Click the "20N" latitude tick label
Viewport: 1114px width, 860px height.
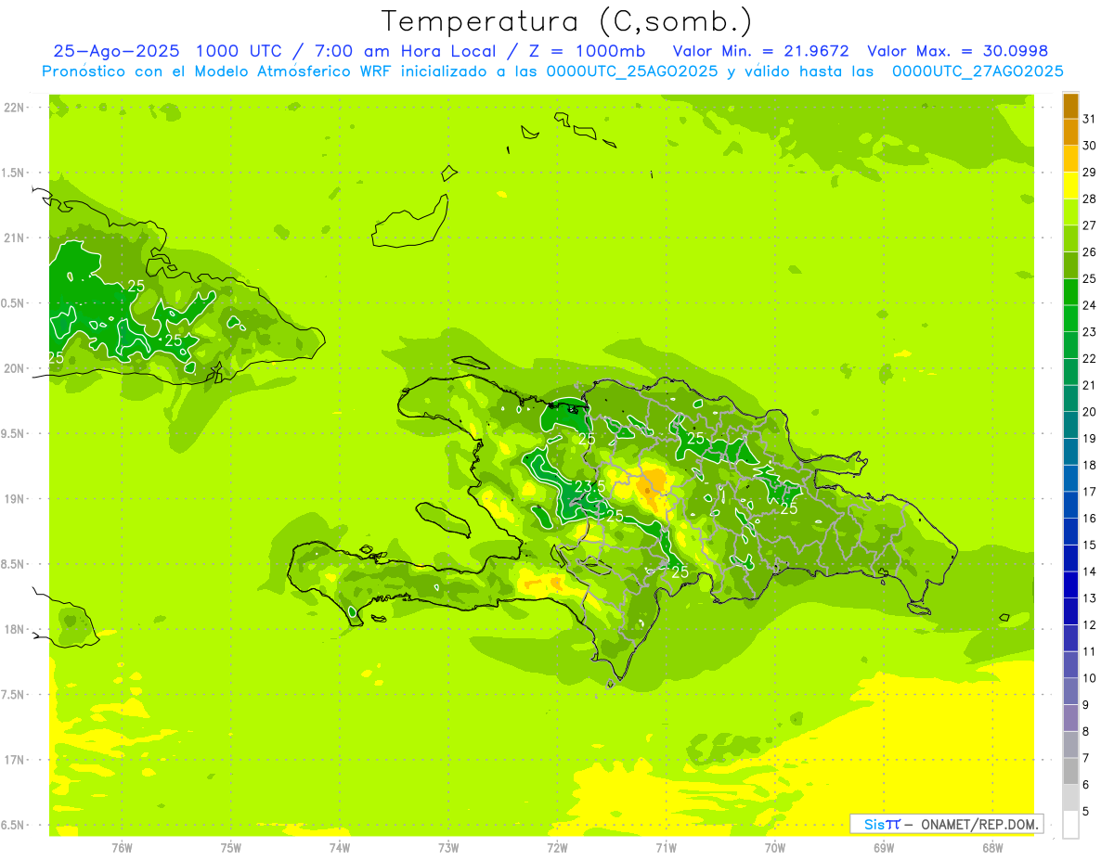click(13, 368)
